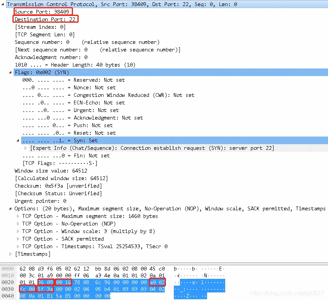Expand the [Timestamps] section
The image size is (328, 300).
pos(10,254)
